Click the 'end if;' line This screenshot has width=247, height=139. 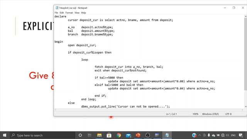point(100,96)
